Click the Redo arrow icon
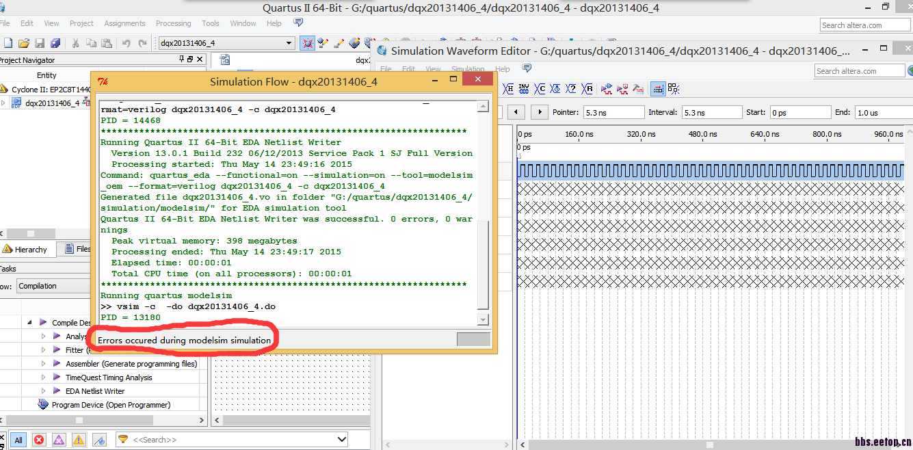The image size is (913, 450). [142, 43]
